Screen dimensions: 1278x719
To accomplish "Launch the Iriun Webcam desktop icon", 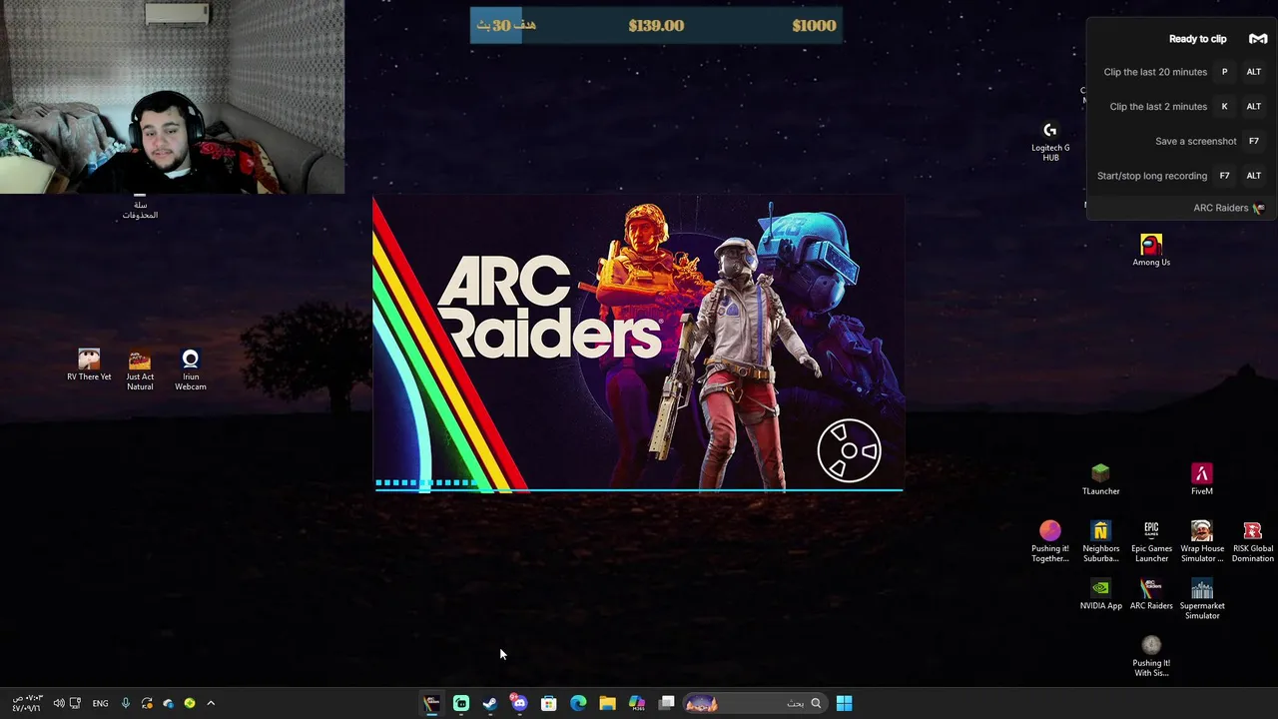I will pyautogui.click(x=191, y=369).
